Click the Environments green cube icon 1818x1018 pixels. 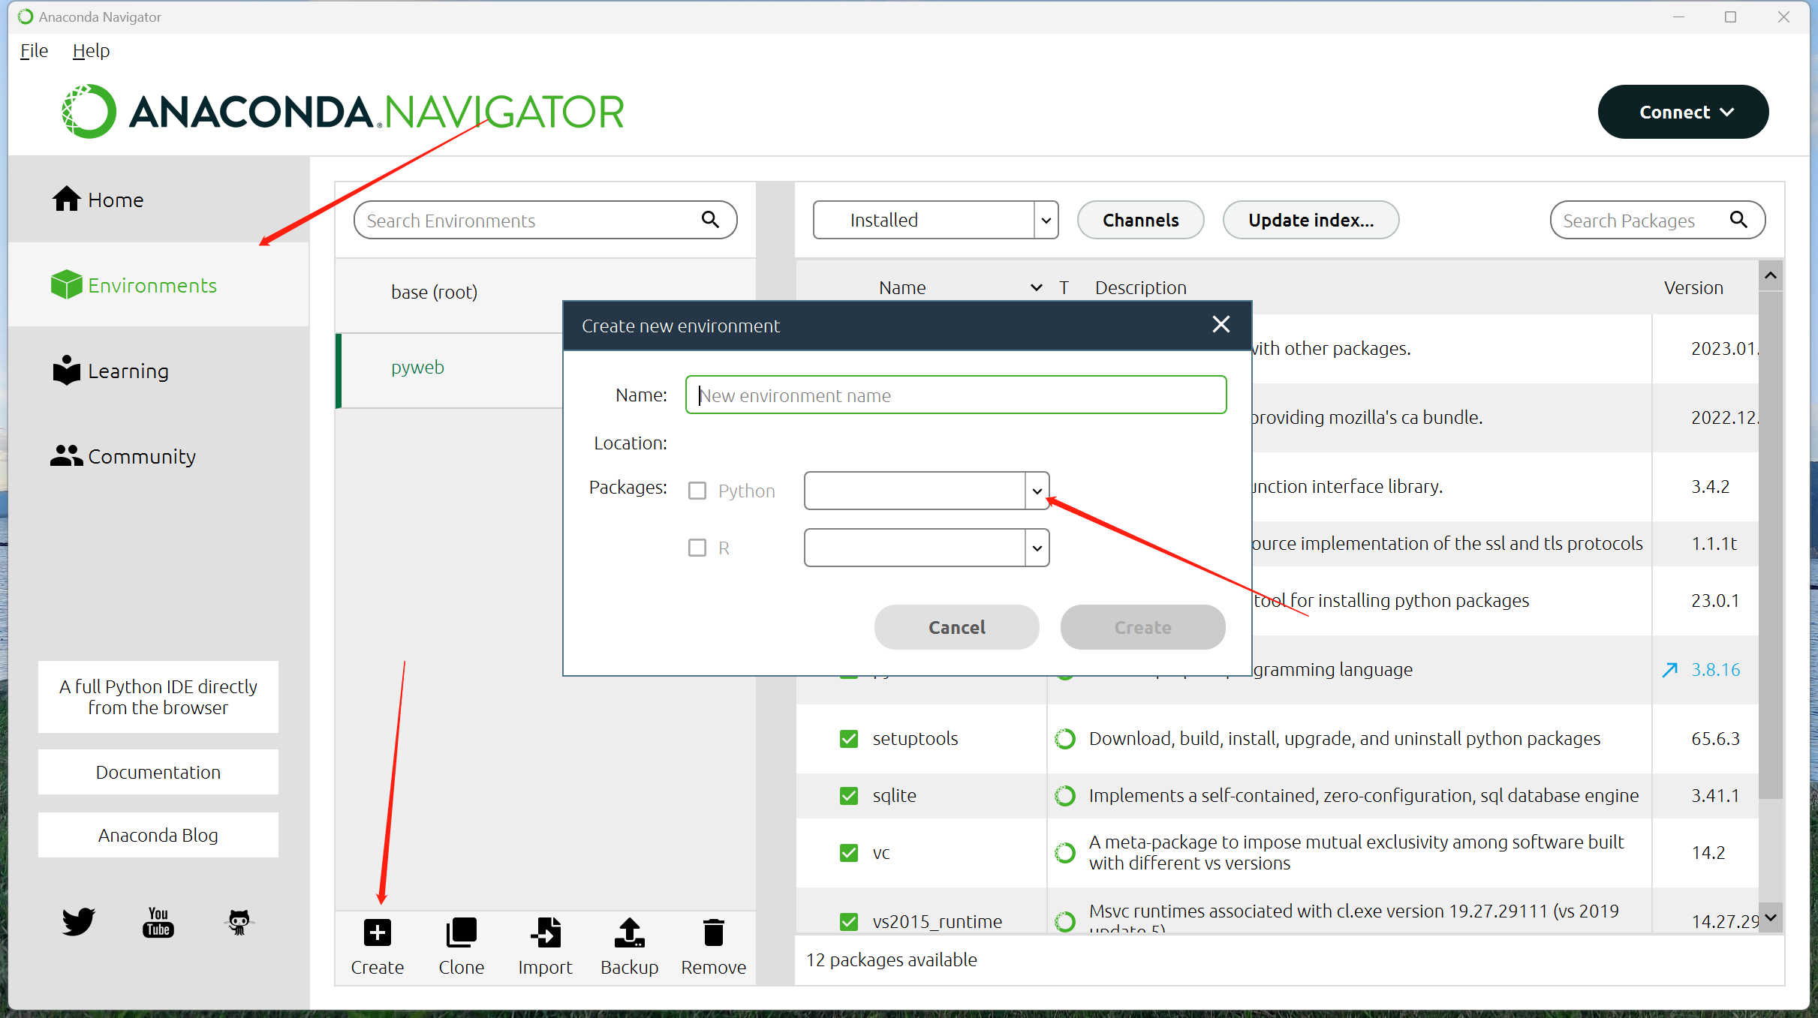[66, 284]
